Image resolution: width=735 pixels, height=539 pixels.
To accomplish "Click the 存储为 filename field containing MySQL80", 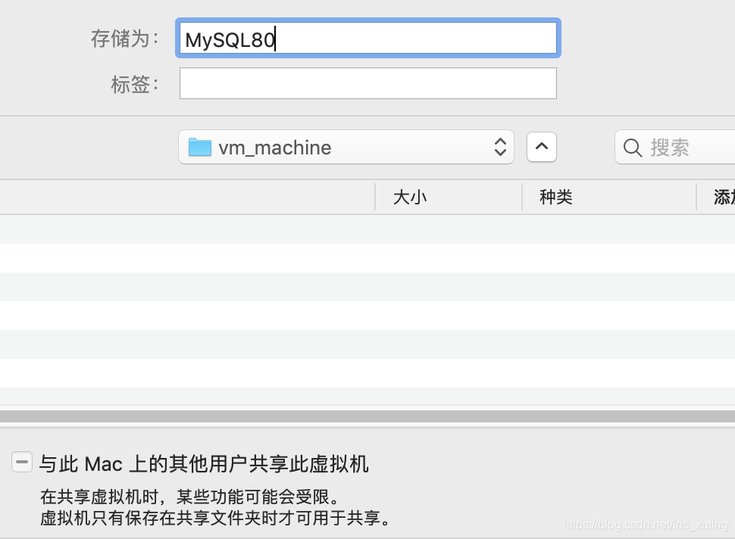I will pos(368,39).
